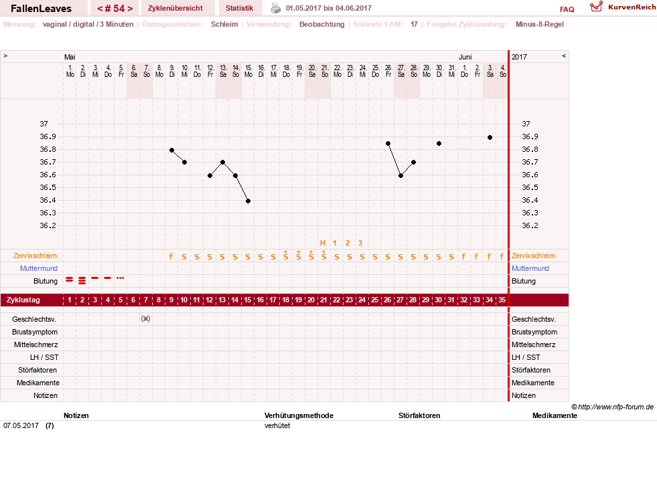657x495 pixels.
Task: Click the Beobachtung usage value
Action: pos(321,24)
